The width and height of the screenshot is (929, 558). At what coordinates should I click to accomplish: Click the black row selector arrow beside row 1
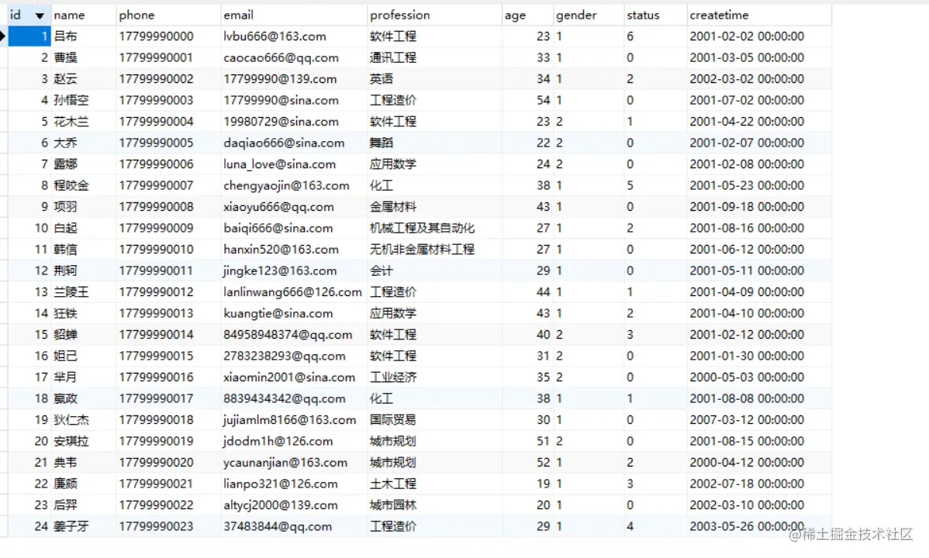(5, 36)
